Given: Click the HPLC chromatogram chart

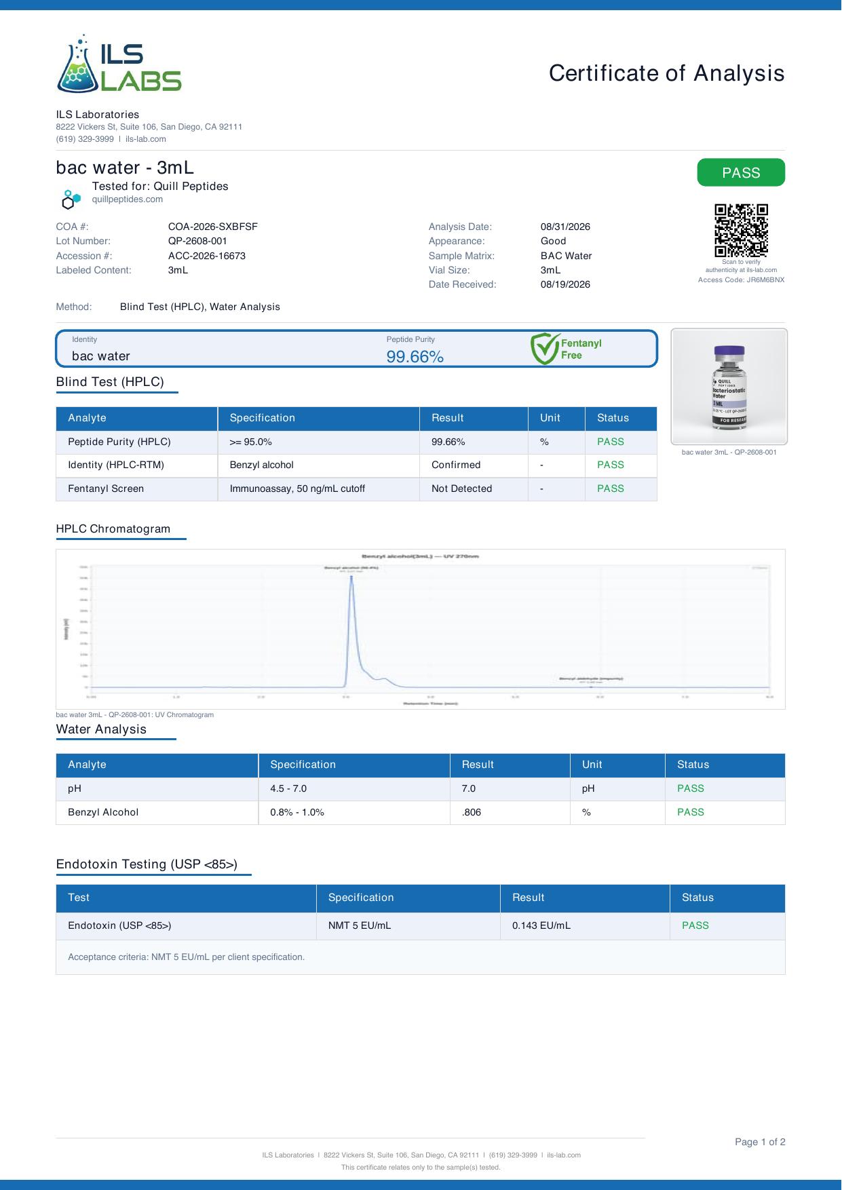Looking at the screenshot, I should [x=421, y=629].
